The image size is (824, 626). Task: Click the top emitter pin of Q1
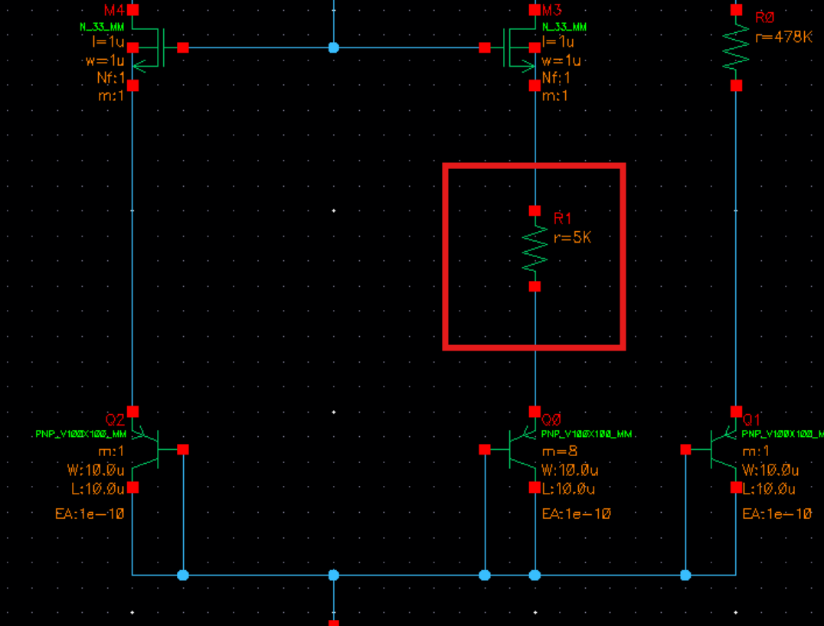tap(736, 411)
